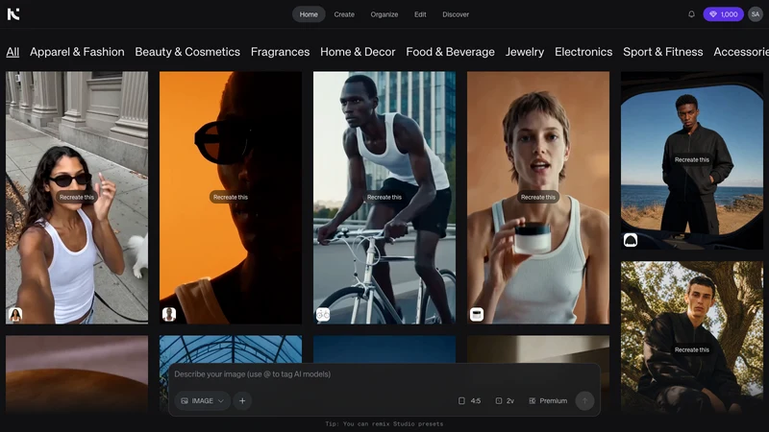Image resolution: width=769 pixels, height=432 pixels.
Task: Recreate the man sitting in tree image
Action: tap(691, 349)
